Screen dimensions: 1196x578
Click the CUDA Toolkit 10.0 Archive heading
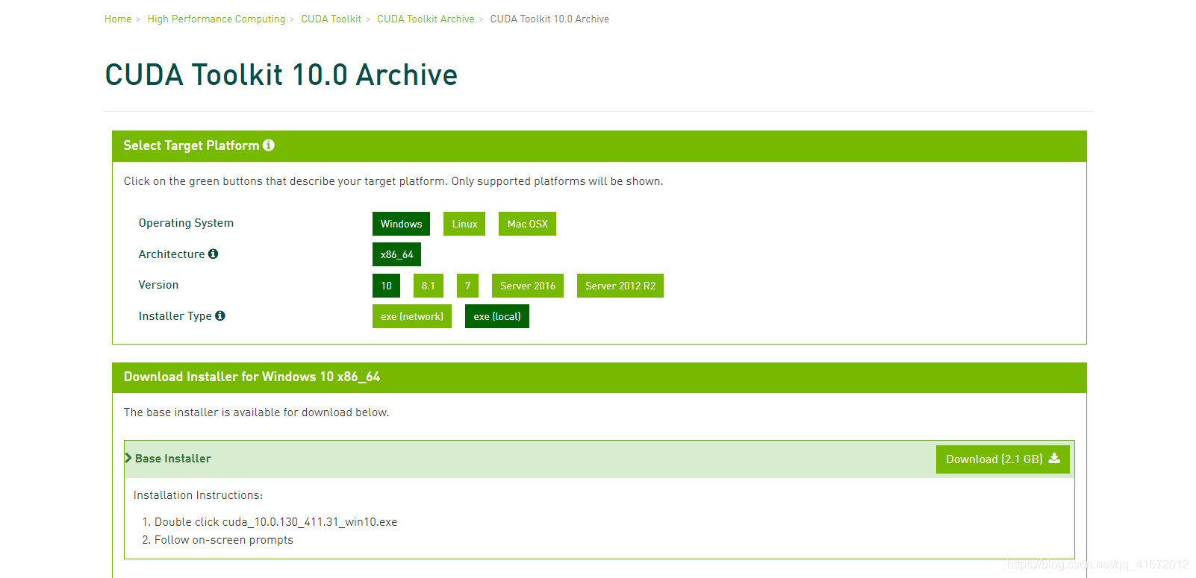(x=281, y=75)
